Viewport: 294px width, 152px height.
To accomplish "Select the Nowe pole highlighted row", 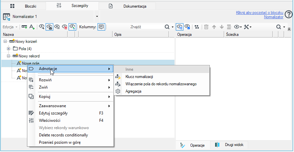I will 88,63.
